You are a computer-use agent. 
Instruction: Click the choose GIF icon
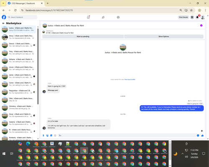point(55,135)
